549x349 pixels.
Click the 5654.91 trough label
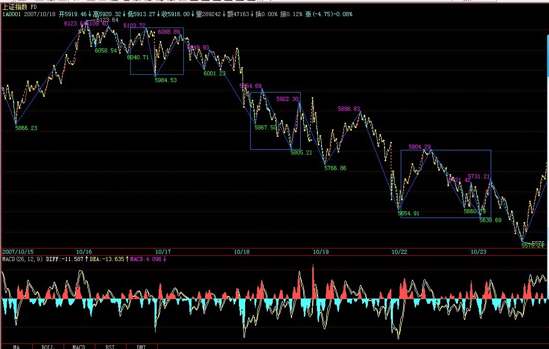click(x=408, y=213)
